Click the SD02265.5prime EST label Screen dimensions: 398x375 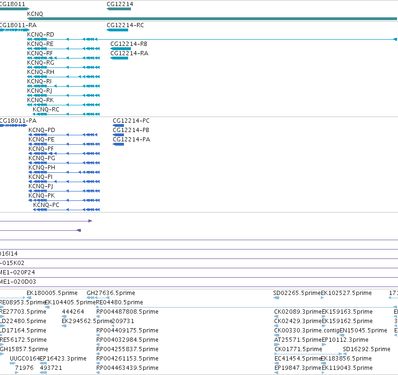pos(297,293)
